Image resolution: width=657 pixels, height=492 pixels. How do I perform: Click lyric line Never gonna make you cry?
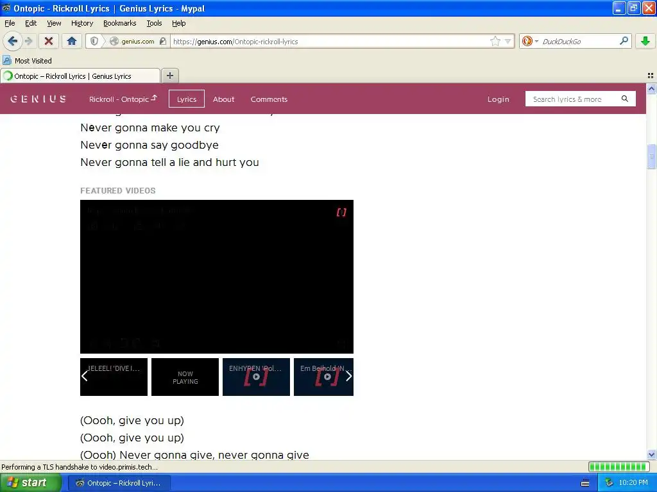[150, 128]
